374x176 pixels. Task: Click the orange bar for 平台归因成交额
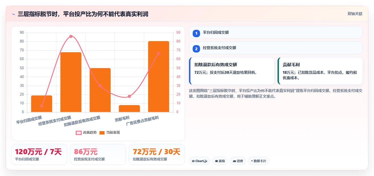tap(42, 104)
